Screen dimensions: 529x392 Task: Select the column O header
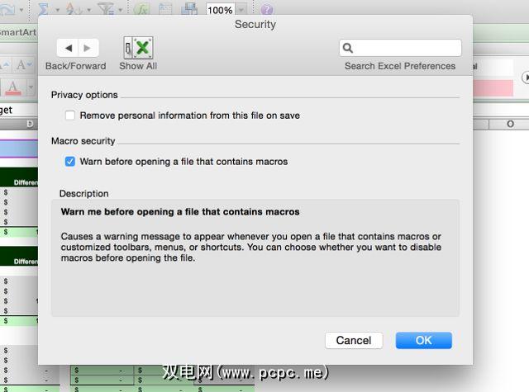coord(510,124)
